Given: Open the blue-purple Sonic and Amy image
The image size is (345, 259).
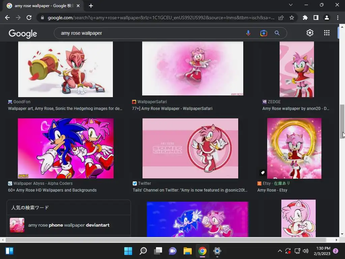Looking at the screenshot, I should click(x=197, y=219).
